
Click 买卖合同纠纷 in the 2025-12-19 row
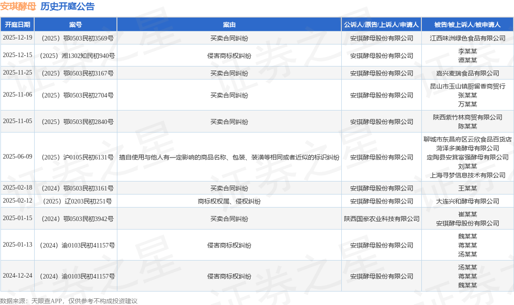tap(229, 38)
